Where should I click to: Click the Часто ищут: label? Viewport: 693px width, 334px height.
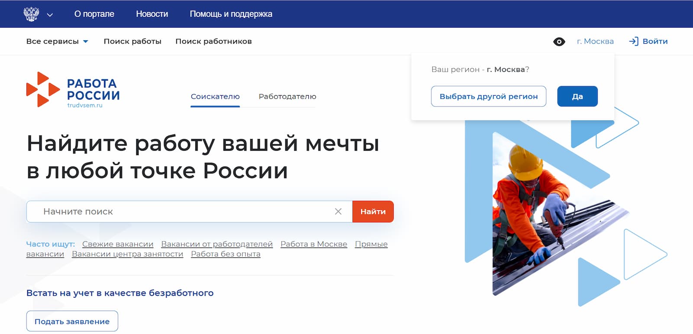51,244
